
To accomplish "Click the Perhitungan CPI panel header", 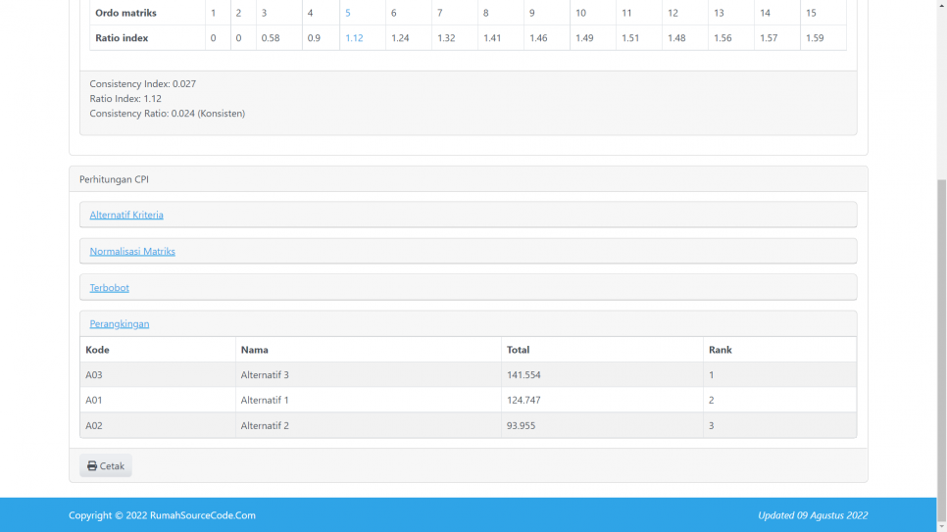I will point(114,179).
